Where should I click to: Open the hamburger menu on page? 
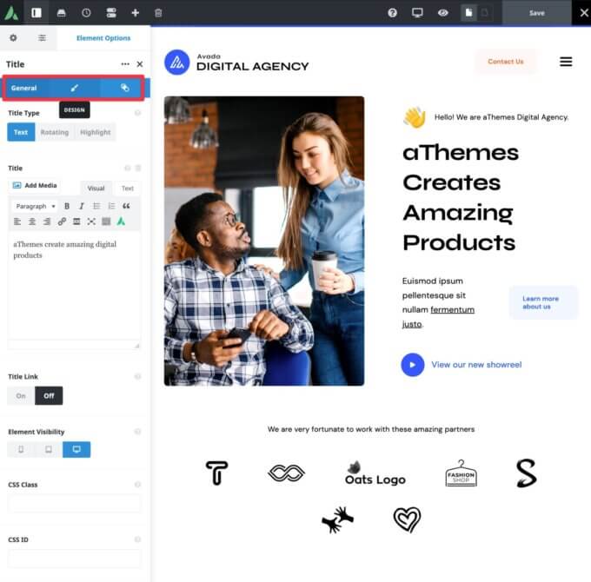click(566, 62)
